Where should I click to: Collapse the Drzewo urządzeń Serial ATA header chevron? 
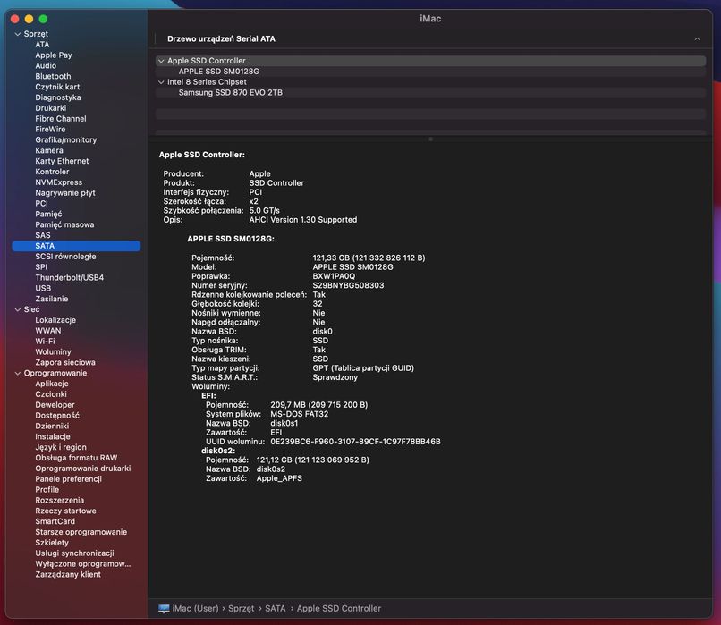pyautogui.click(x=697, y=39)
